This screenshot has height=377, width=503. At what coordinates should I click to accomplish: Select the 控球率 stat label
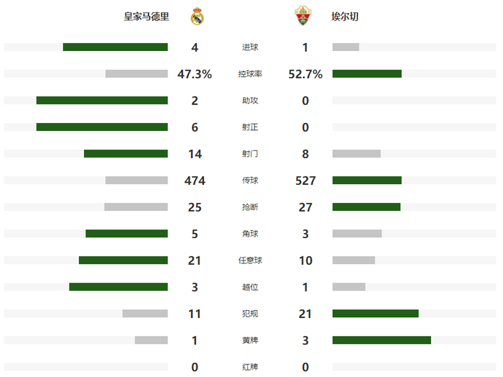coord(250,74)
